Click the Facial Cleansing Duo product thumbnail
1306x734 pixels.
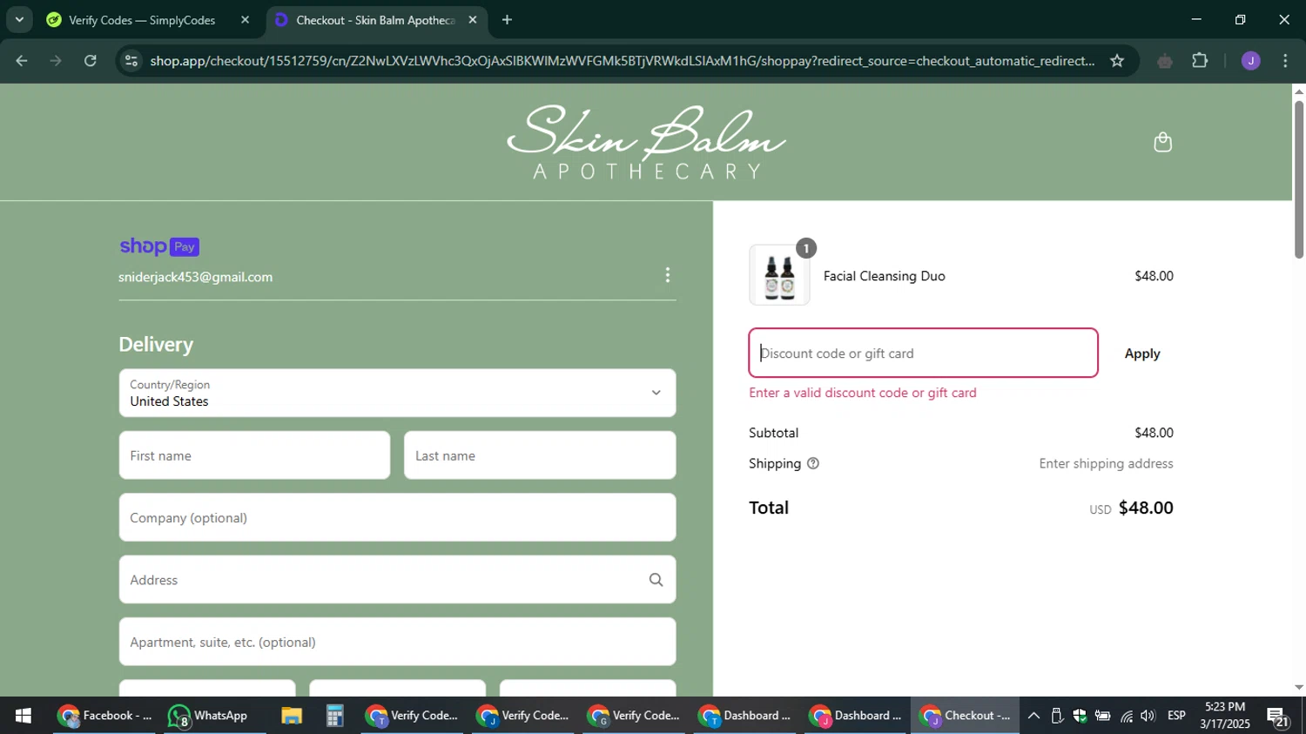779,275
